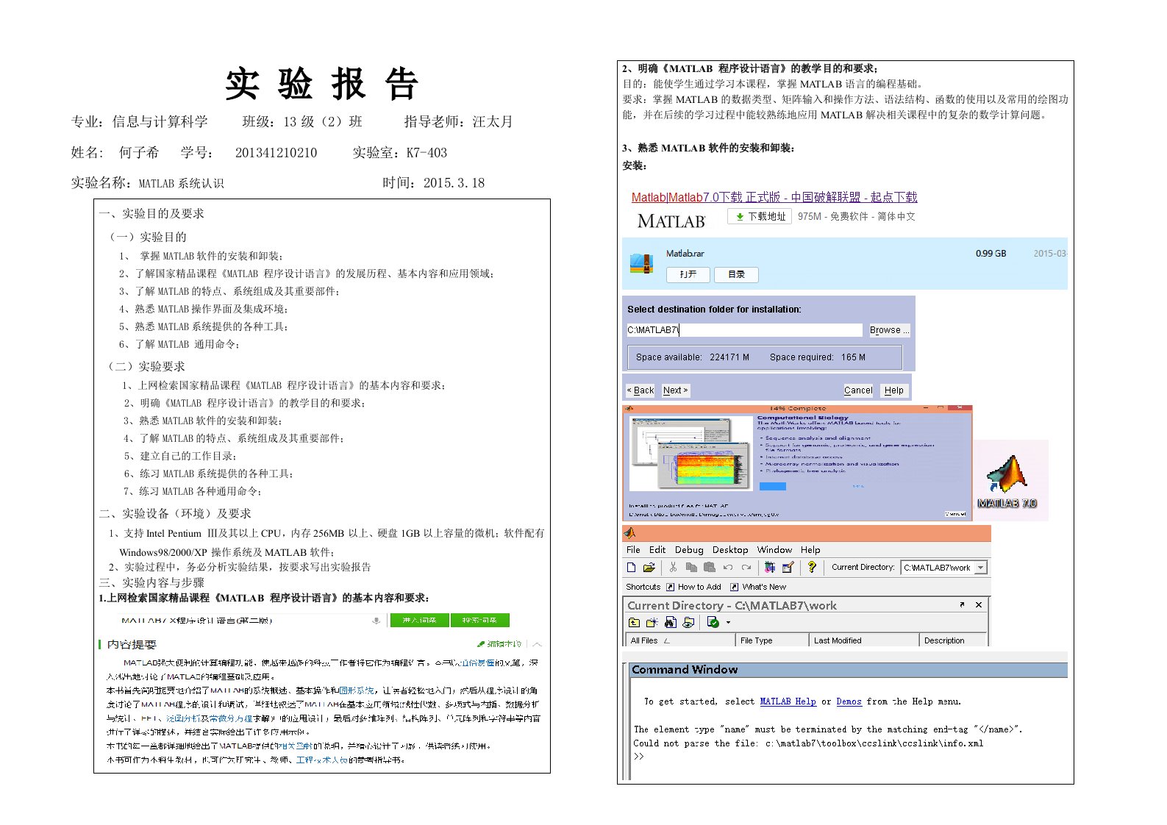Sort by Description column header
1167x825 pixels.
952,640
